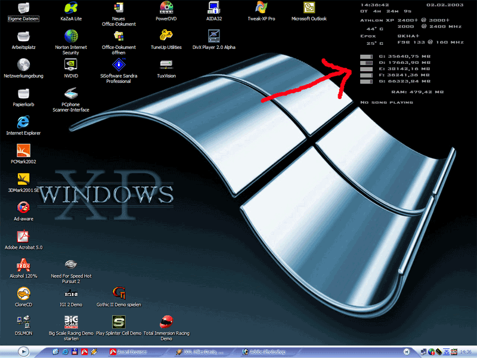Click the Athlon XP 2400+ CPU info line
The image size is (477, 358).
[x=405, y=20]
